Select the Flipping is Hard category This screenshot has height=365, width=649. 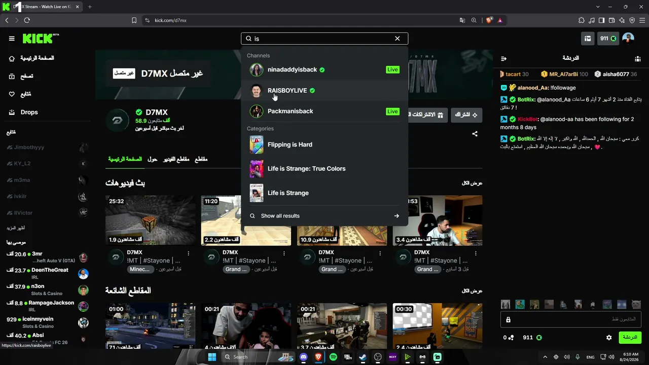pyautogui.click(x=324, y=144)
